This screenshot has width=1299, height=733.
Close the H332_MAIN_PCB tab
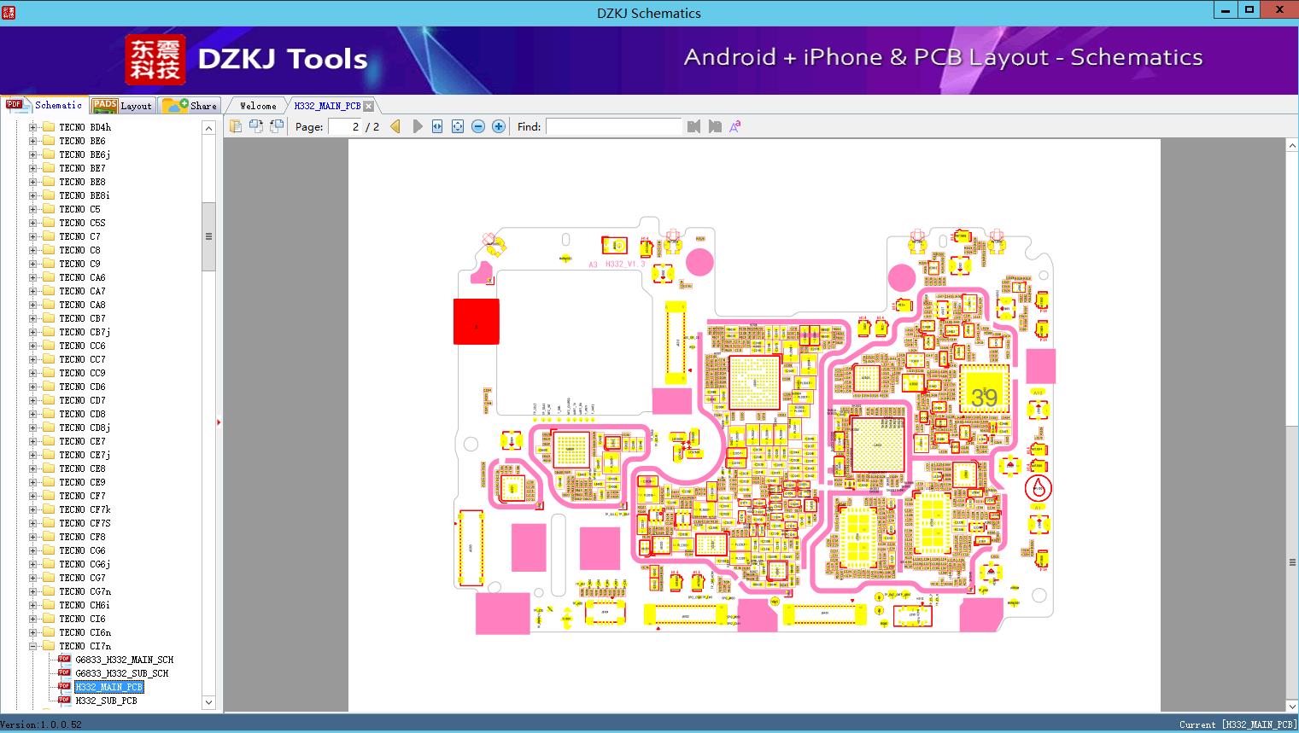[x=368, y=106]
